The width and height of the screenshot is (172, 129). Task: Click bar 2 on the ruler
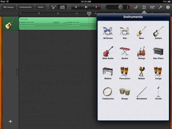click(x=39, y=14)
